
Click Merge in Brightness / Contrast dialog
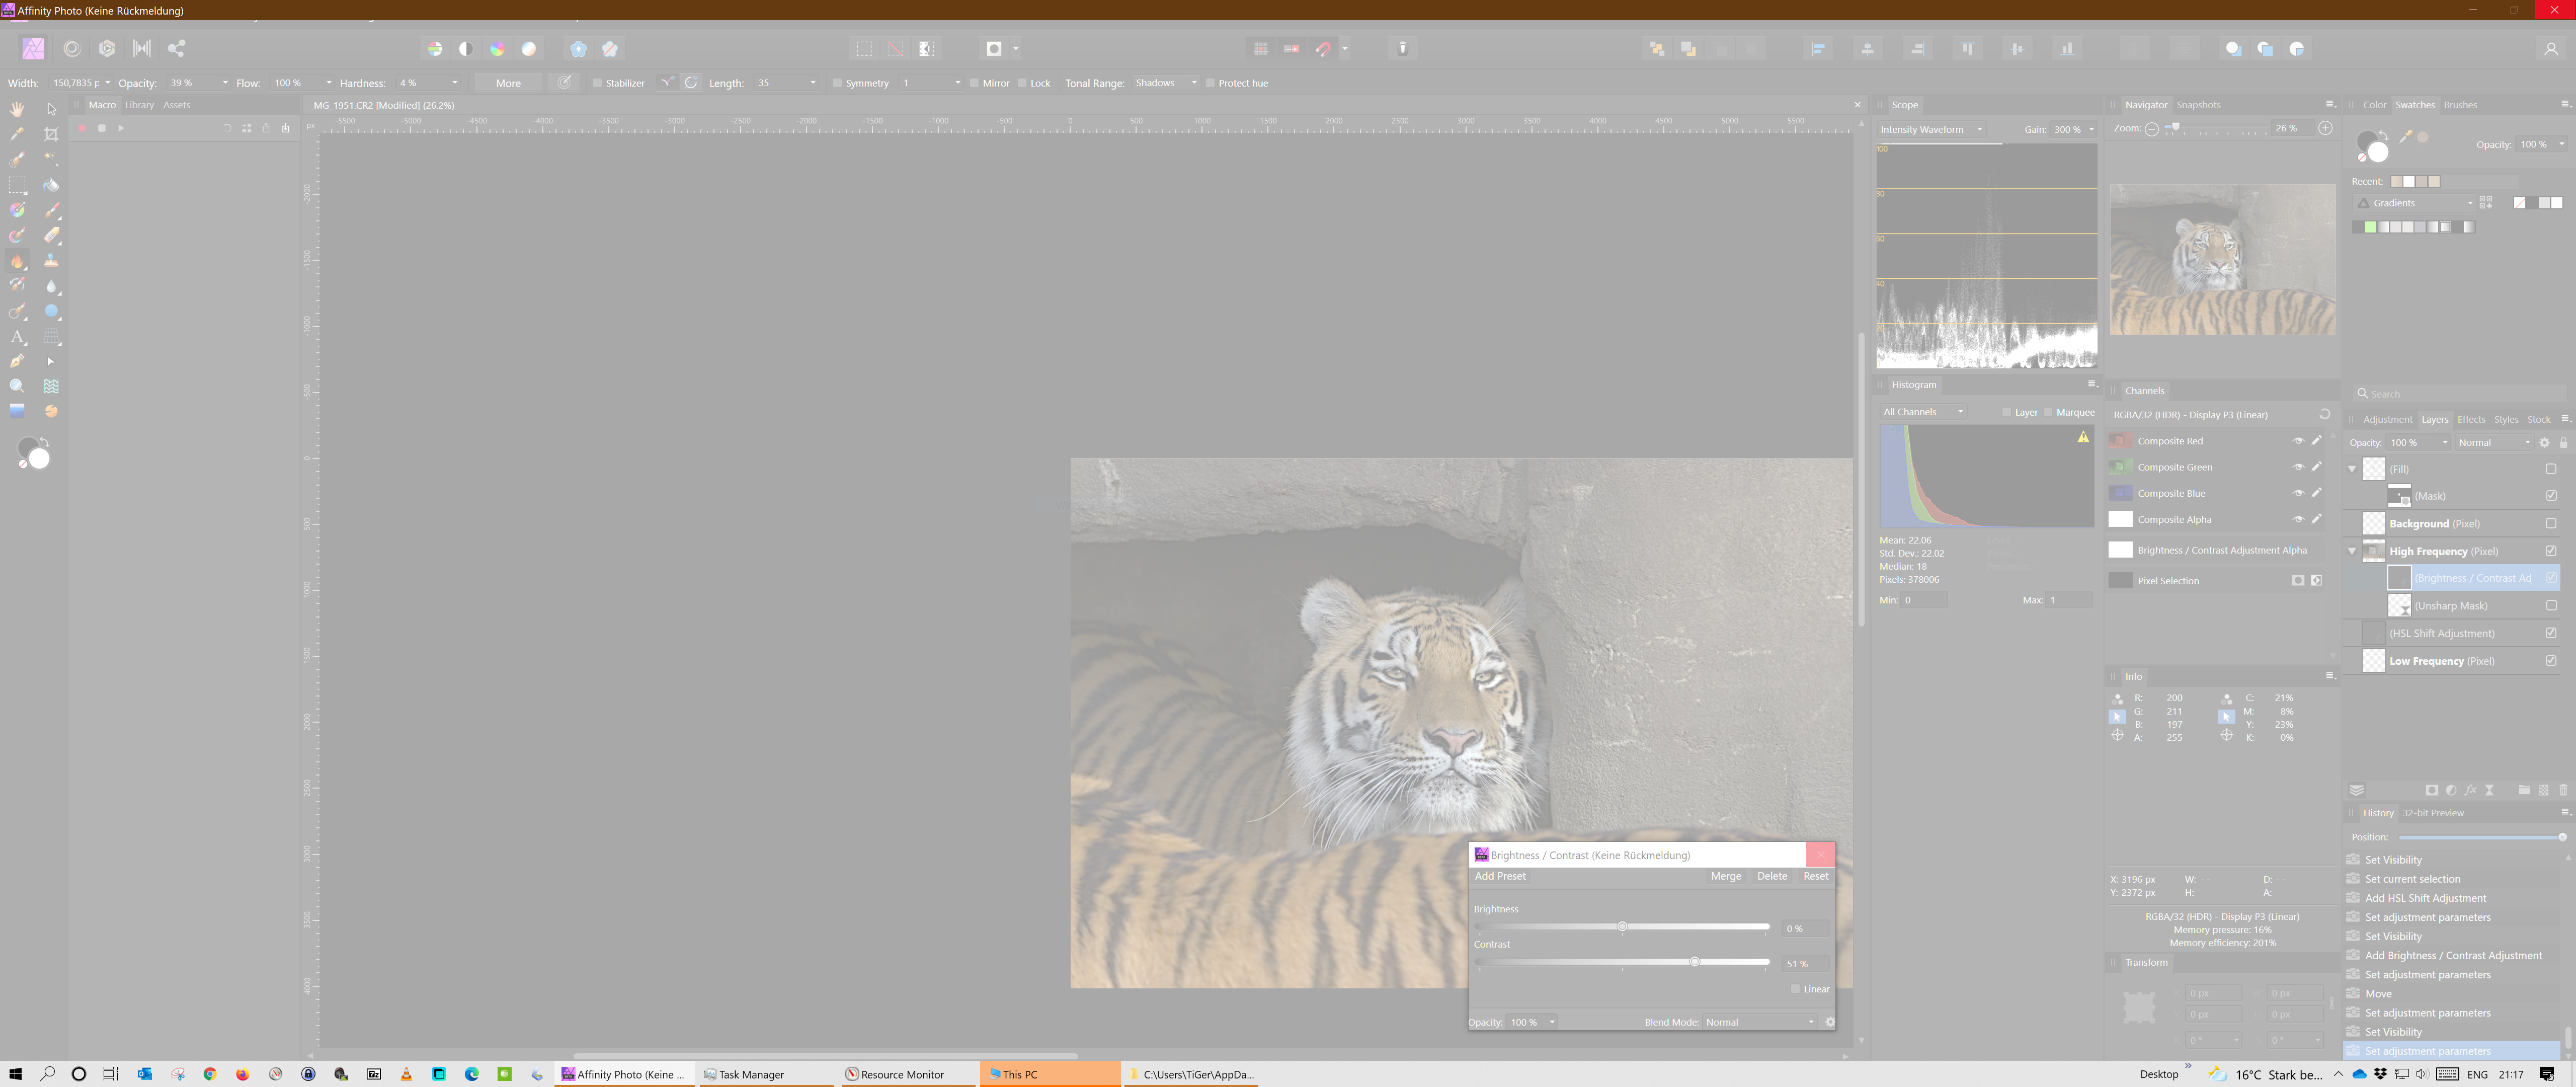coord(1726,876)
